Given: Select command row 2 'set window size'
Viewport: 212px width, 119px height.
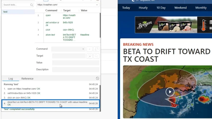Looking at the screenshot, I should coord(68,24).
